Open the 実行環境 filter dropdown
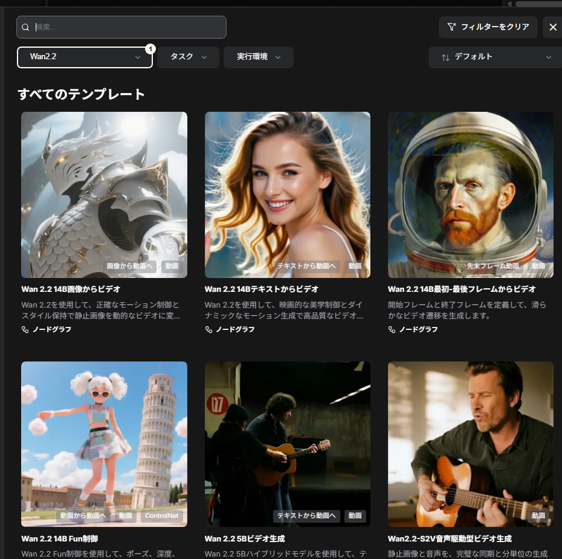The height and width of the screenshot is (559, 562). pyautogui.click(x=259, y=57)
